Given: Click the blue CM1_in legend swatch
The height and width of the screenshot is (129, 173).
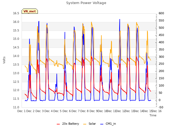Looking at the screenshot, I should tap(102, 124).
